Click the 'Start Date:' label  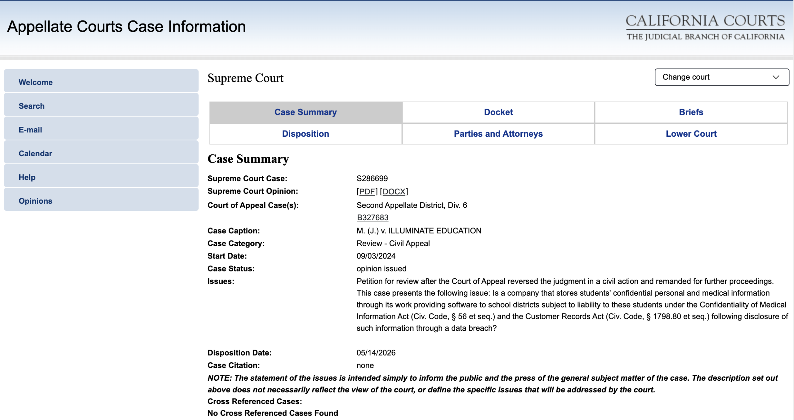227,256
